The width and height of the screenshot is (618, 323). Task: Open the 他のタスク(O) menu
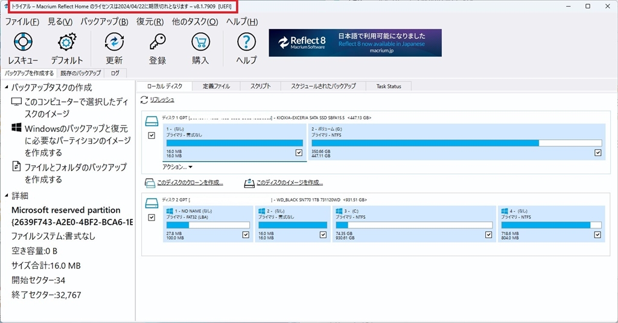[195, 22]
